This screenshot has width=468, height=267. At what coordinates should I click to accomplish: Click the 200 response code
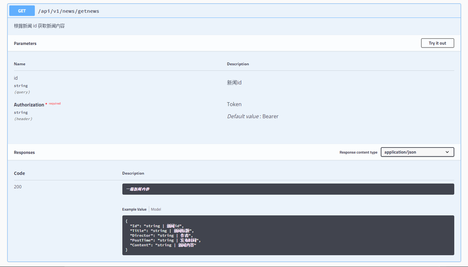tap(18, 187)
